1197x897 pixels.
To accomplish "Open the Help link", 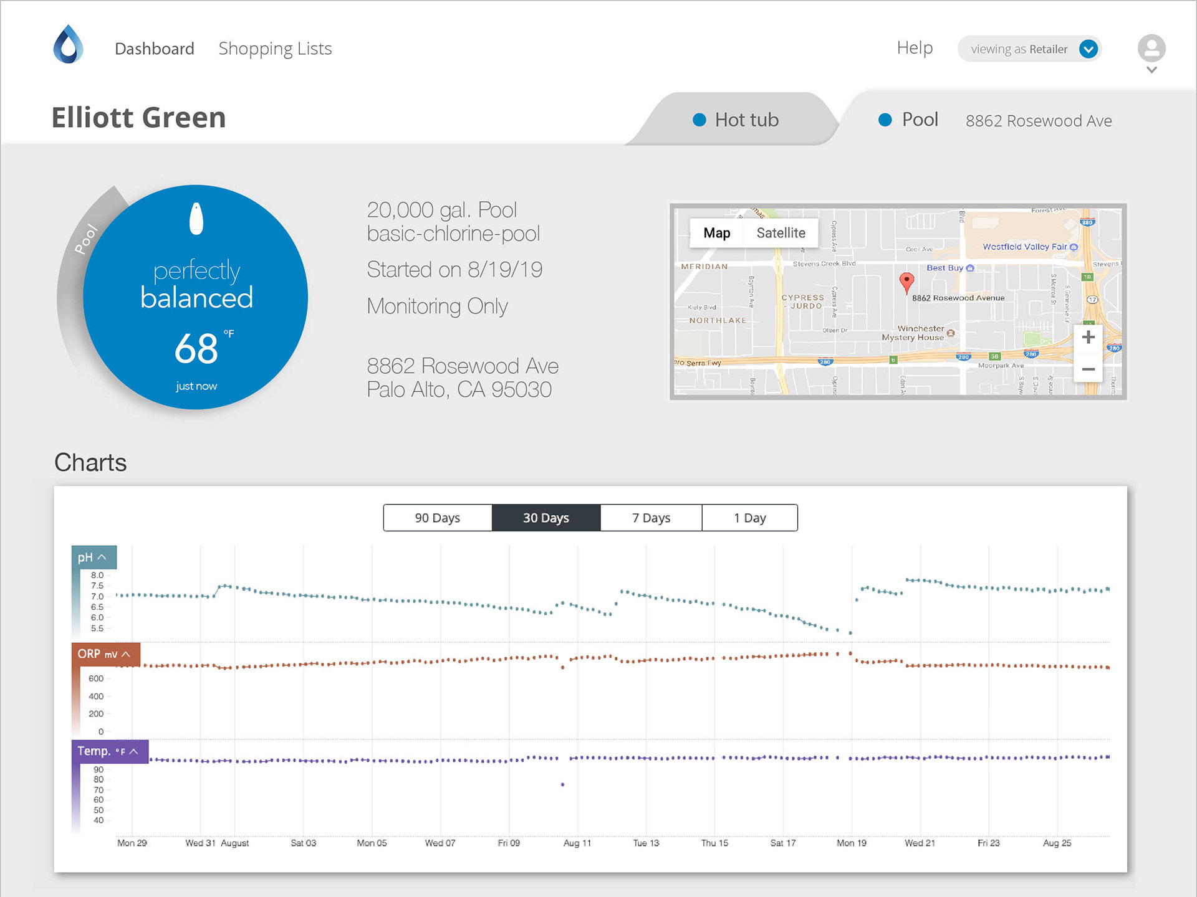I will click(x=915, y=48).
